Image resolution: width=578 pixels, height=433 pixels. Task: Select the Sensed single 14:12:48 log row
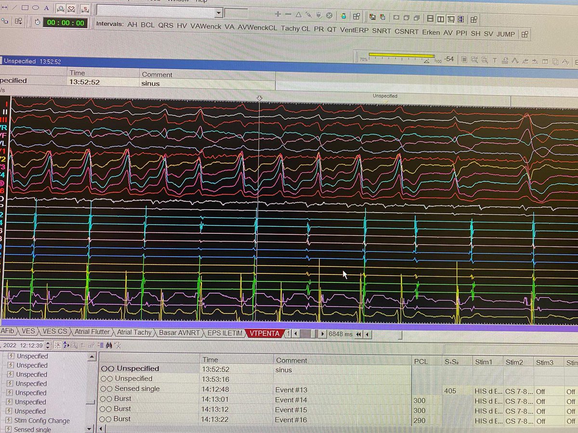[x=255, y=389]
